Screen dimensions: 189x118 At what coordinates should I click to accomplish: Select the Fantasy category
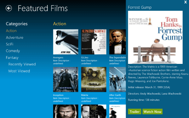(12, 58)
